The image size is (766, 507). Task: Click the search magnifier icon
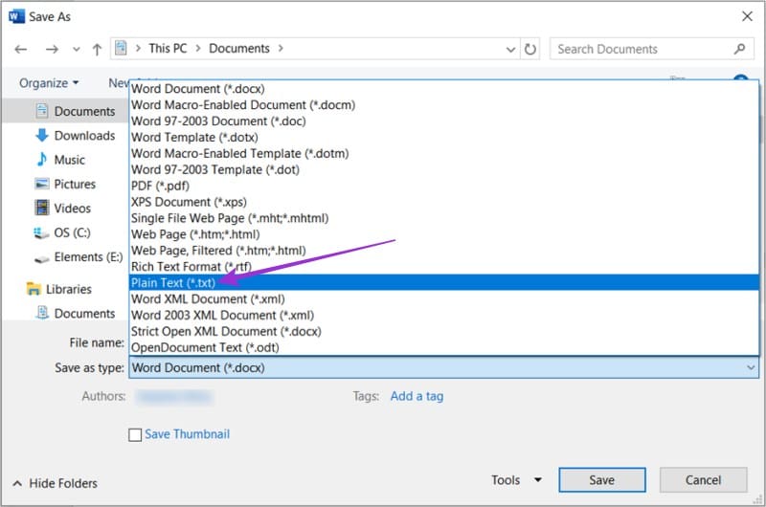(739, 49)
